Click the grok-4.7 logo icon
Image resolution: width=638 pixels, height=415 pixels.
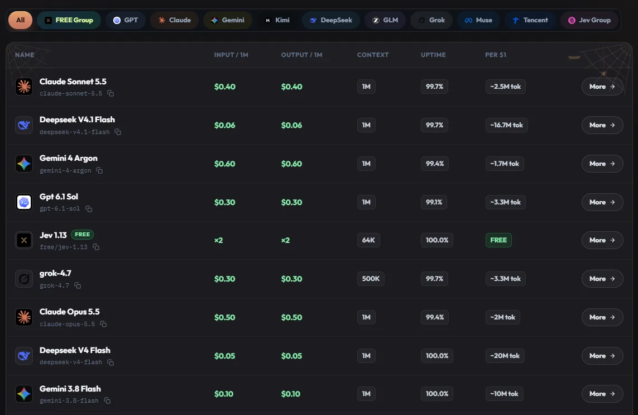24,279
